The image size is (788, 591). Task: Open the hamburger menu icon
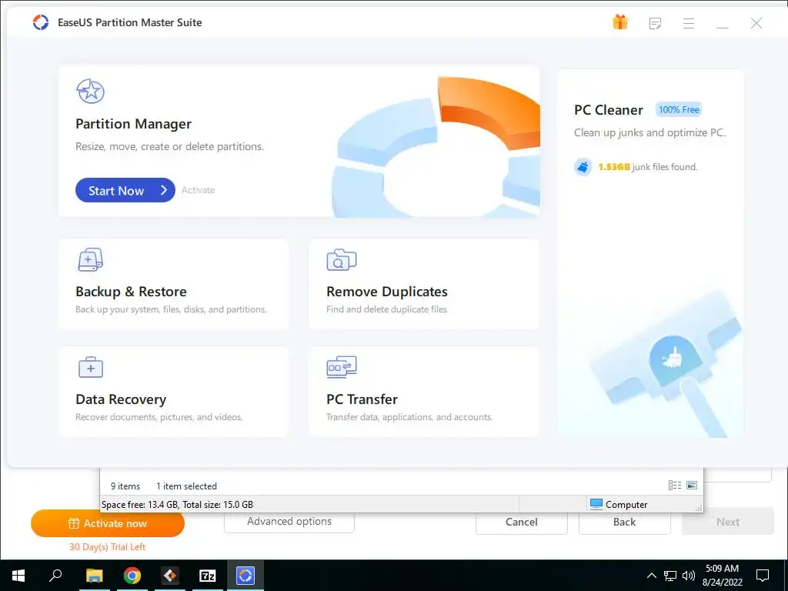click(689, 23)
